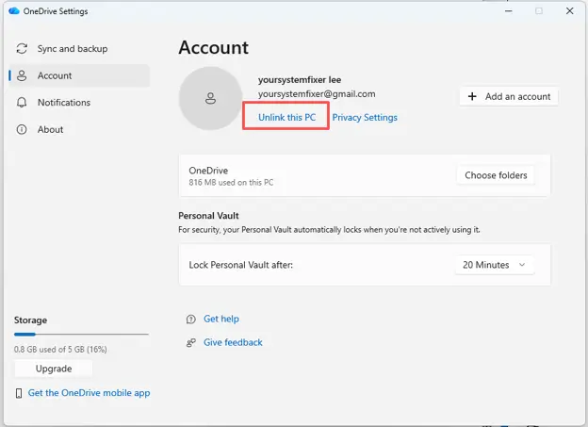
Task: Click Unlink this PC
Action: [286, 118]
